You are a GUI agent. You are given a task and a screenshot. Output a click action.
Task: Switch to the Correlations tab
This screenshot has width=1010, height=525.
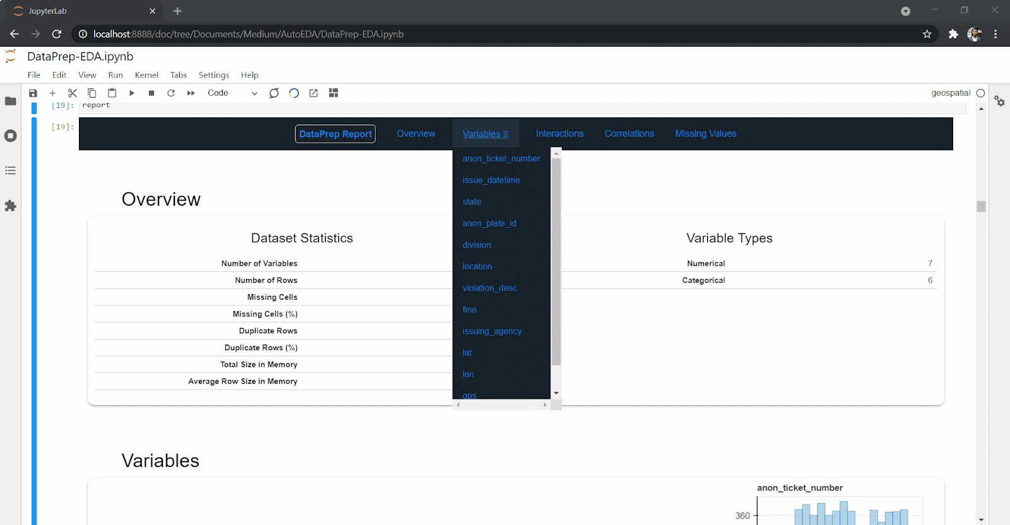pyautogui.click(x=629, y=134)
